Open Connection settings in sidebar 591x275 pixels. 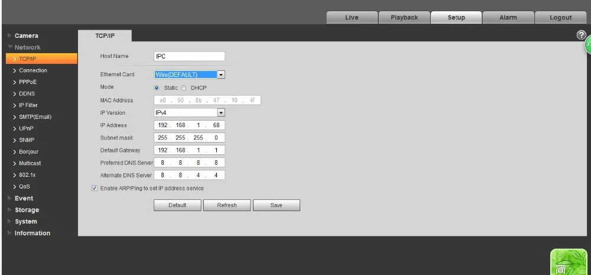tap(33, 70)
